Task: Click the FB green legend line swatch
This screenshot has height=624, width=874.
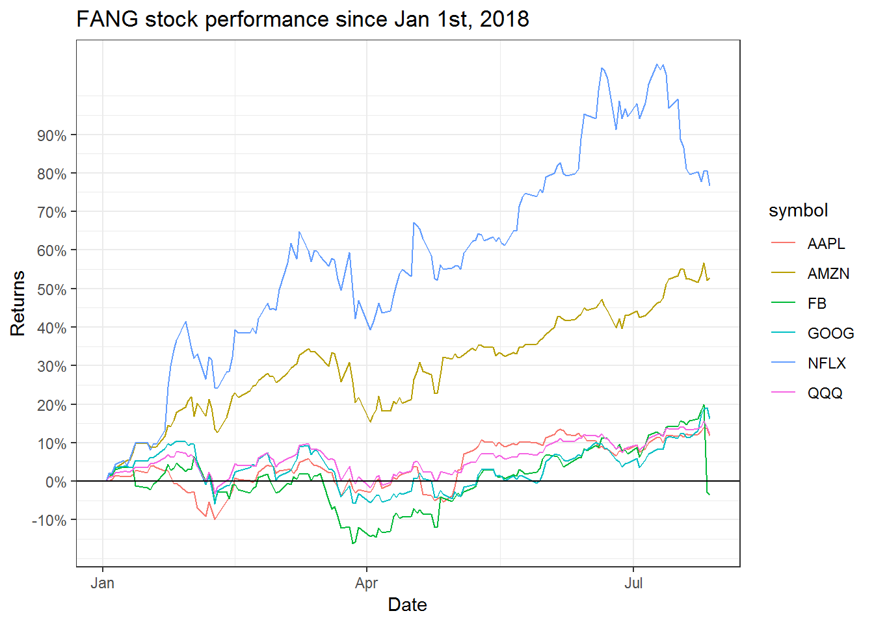Action: click(783, 303)
